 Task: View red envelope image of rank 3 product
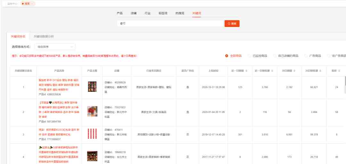(92, 134)
